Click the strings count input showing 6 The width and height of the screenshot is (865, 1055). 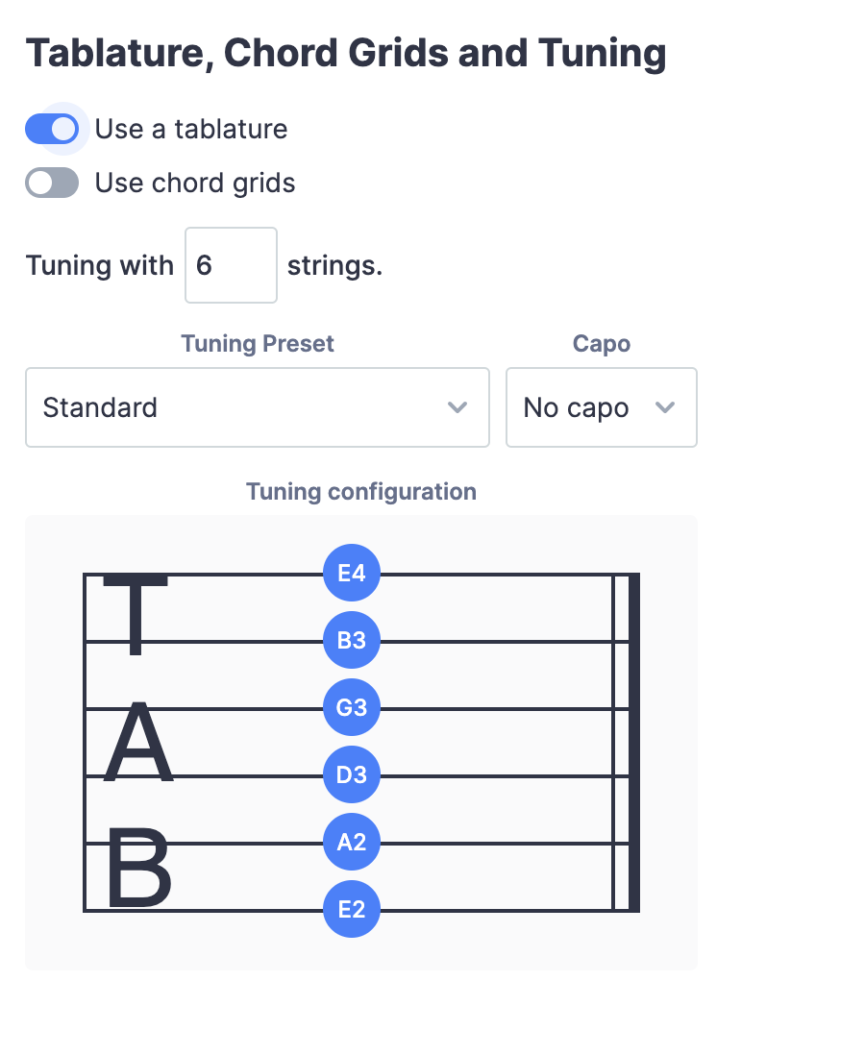tap(231, 264)
